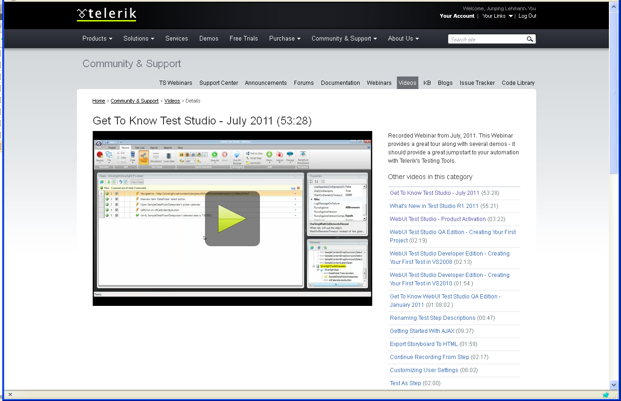This screenshot has height=401, width=621.
Task: Click the x button in the bottom status bar
Action: click(10, 394)
